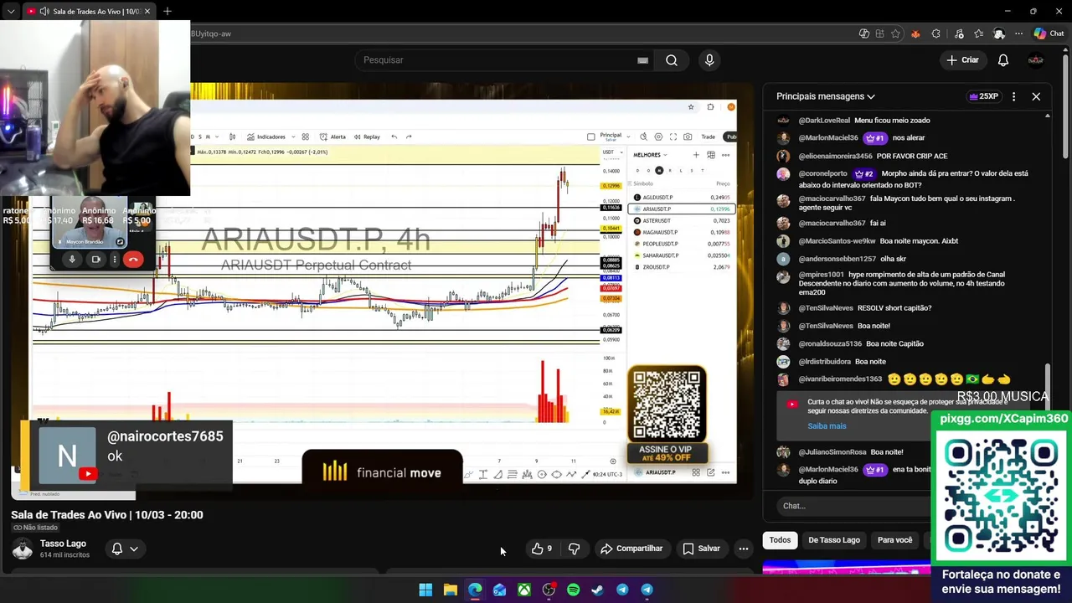Click the 25XP points badge in chat
This screenshot has height=603, width=1072.
click(x=983, y=96)
